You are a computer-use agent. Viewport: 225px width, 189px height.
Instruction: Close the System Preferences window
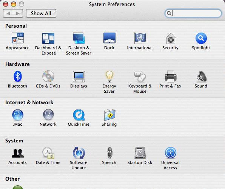pyautogui.click(x=6, y=4)
